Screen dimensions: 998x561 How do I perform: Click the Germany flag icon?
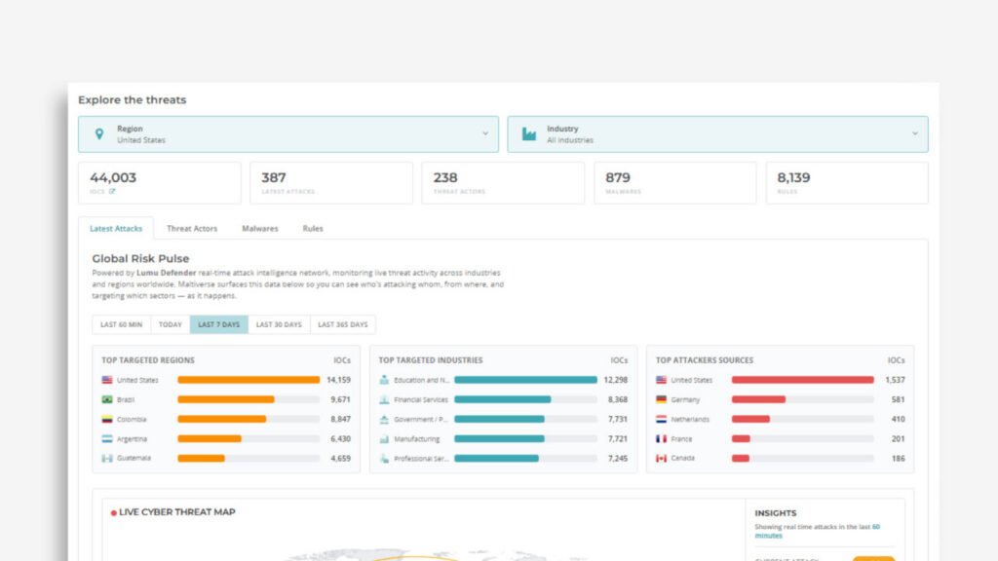(x=662, y=399)
